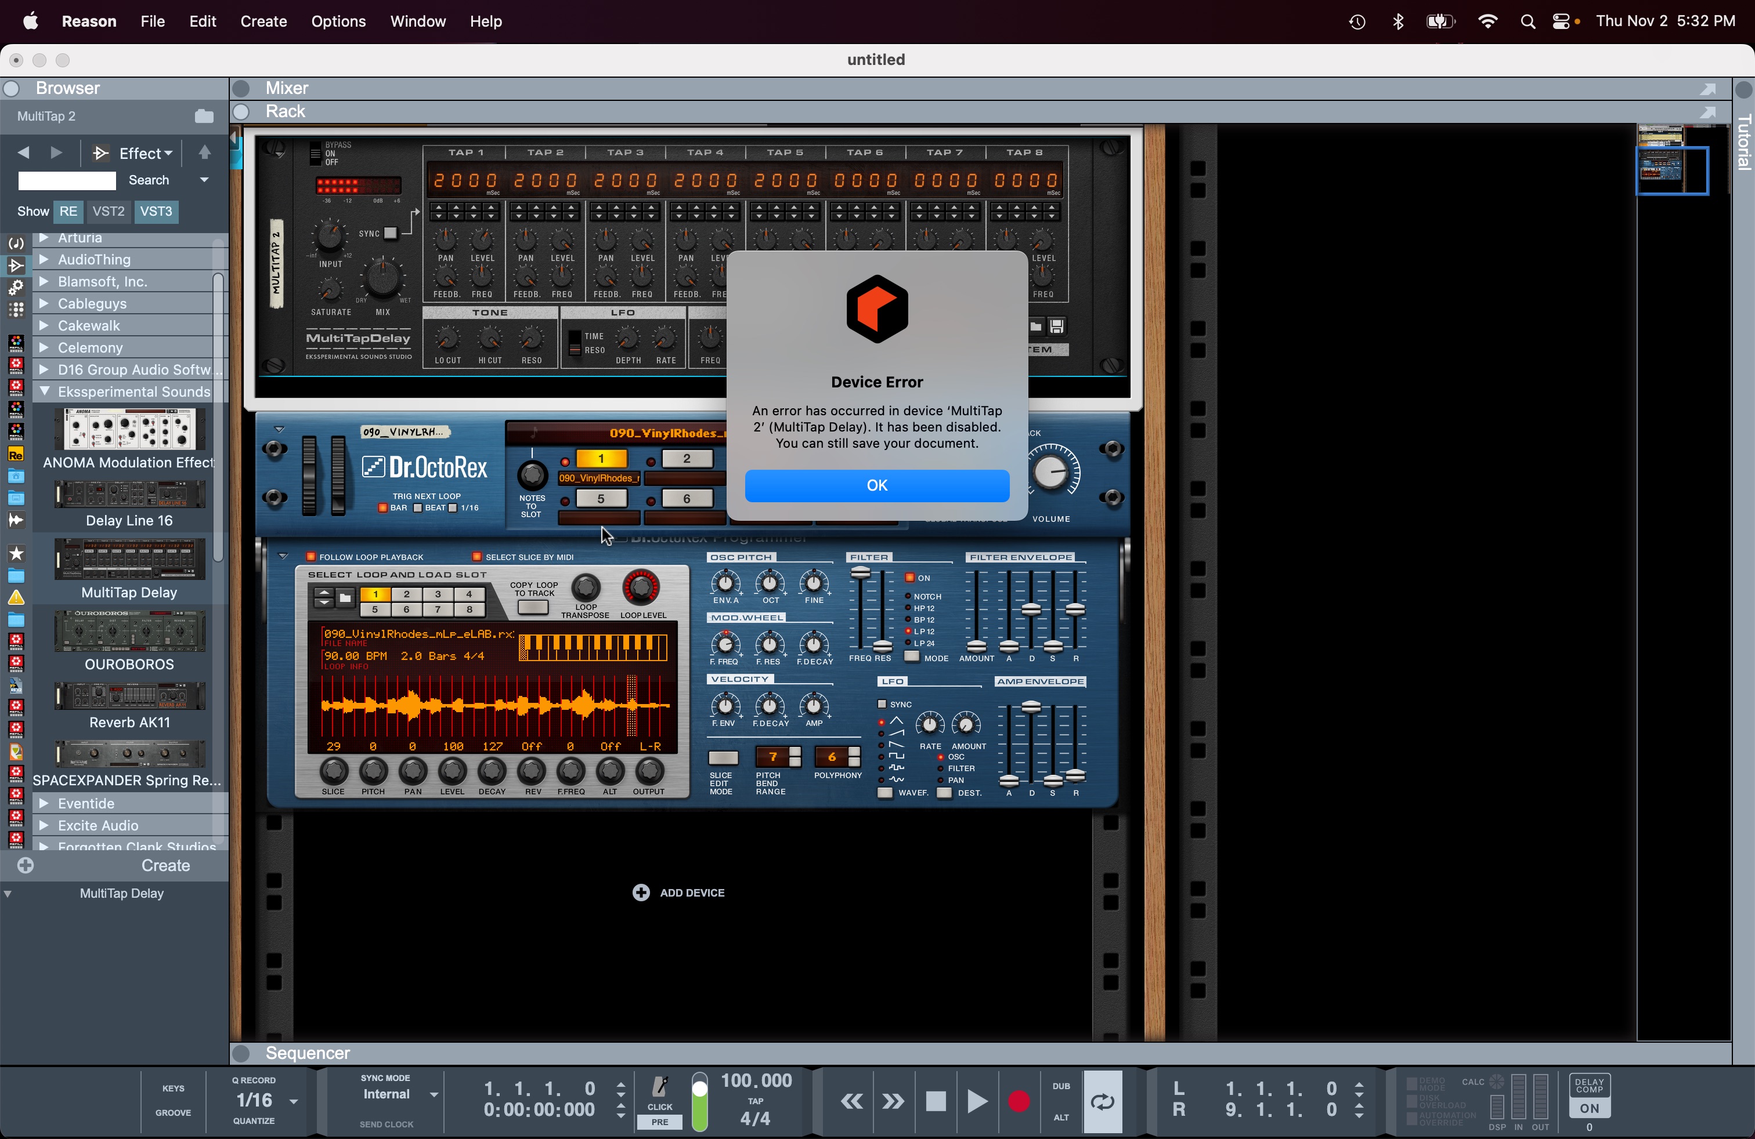Image resolution: width=1755 pixels, height=1139 pixels.
Task: Select the Reverb AK11 device thumbnail
Action: point(130,695)
